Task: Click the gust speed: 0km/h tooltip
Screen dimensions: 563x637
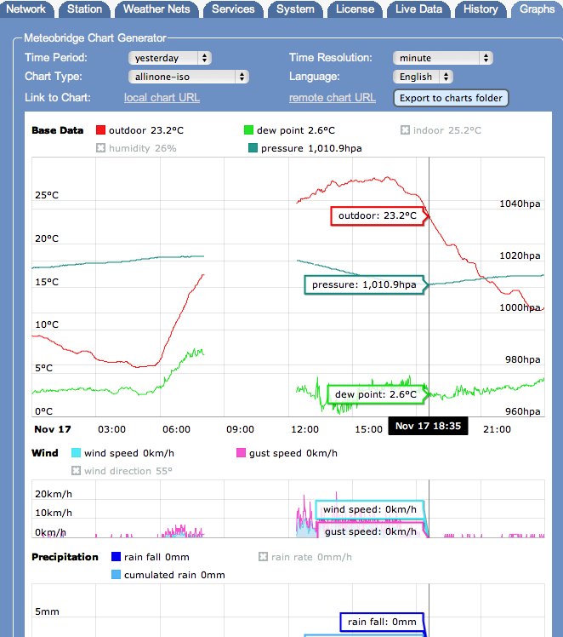Action: coord(371,531)
